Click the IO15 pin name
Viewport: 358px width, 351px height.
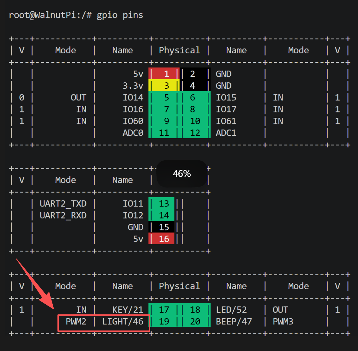pos(226,98)
